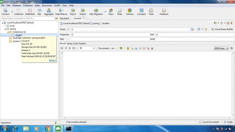235x132 pixels.
Task: Select the student collection in the tree
Action: click(19, 35)
